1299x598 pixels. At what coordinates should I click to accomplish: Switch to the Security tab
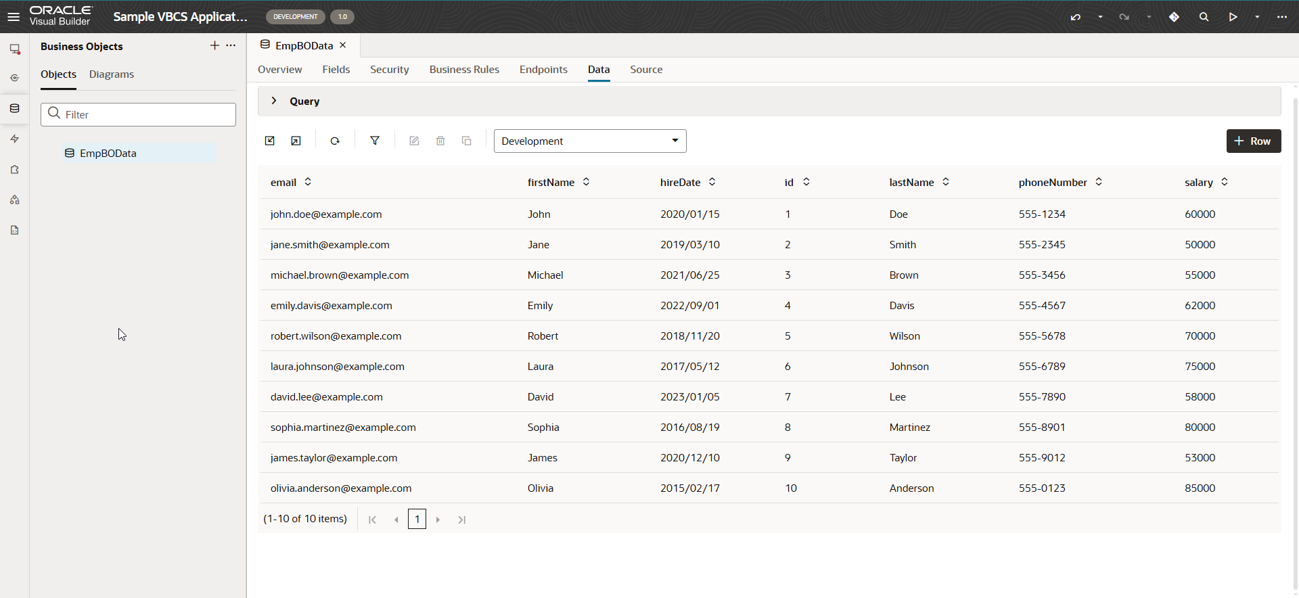coord(390,70)
